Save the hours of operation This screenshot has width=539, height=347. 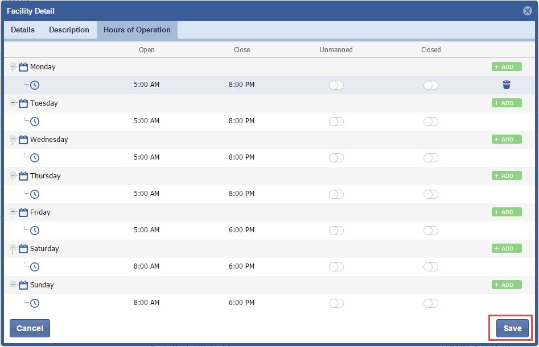click(512, 328)
